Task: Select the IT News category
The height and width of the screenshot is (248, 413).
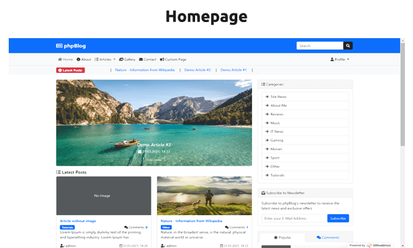Action: [305, 132]
